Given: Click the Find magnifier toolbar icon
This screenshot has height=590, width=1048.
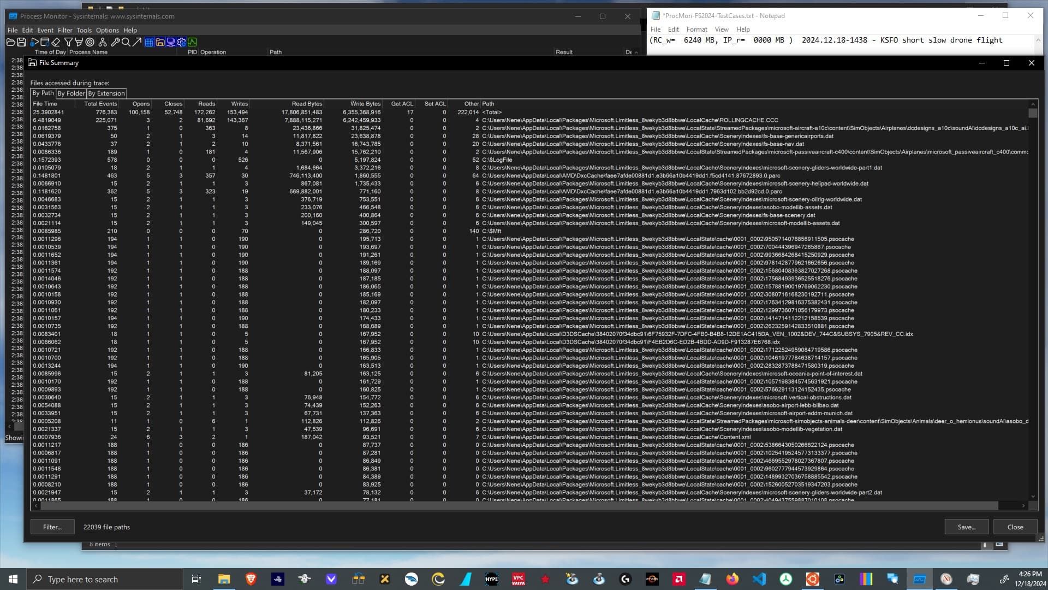Looking at the screenshot, I should (x=126, y=42).
